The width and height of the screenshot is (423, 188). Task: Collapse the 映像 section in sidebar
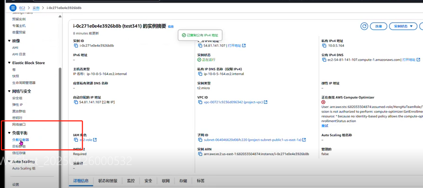click(x=10, y=41)
